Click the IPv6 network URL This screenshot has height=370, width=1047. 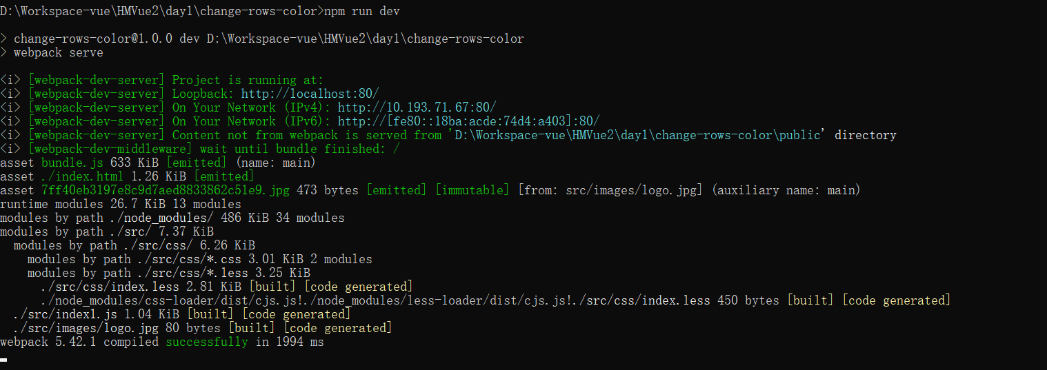(469, 121)
